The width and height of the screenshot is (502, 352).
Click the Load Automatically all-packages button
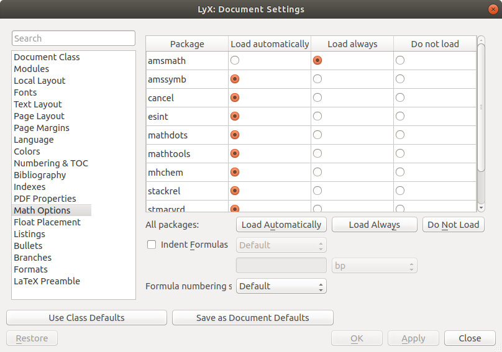pos(281,225)
